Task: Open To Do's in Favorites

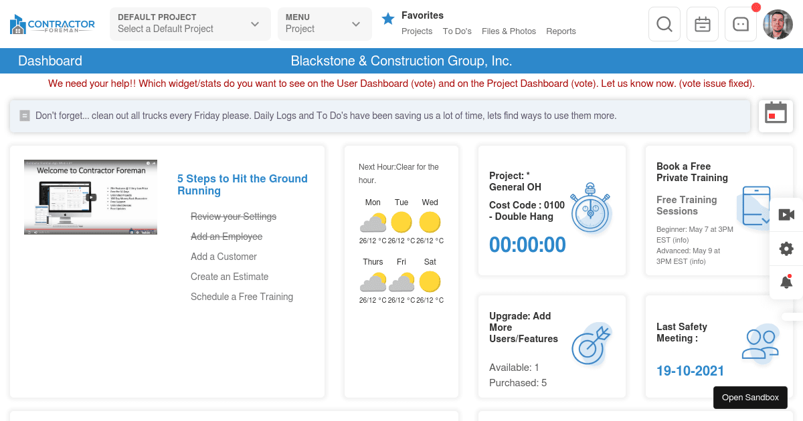Action: tap(457, 31)
